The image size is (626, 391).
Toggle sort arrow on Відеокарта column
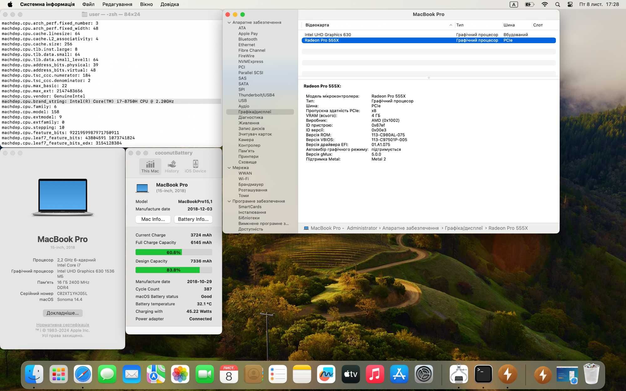point(451,25)
